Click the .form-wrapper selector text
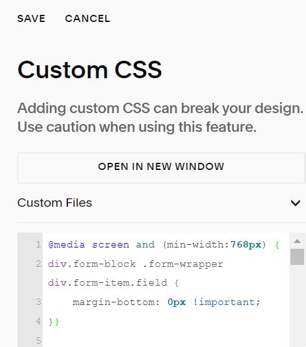 183,264
